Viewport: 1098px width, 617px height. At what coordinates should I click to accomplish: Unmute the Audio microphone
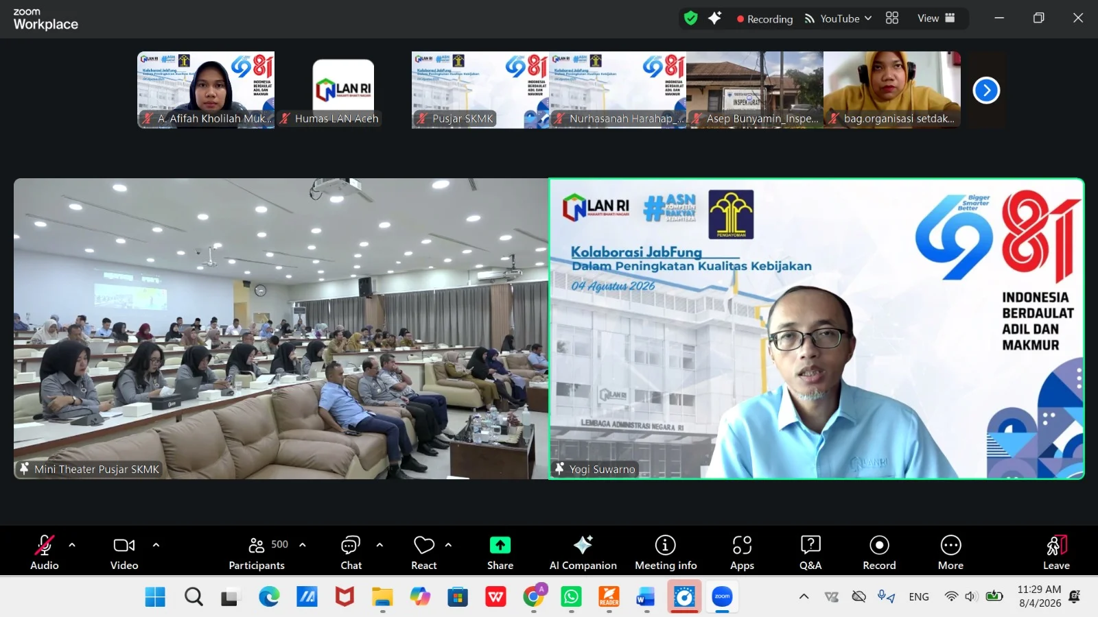(x=45, y=553)
